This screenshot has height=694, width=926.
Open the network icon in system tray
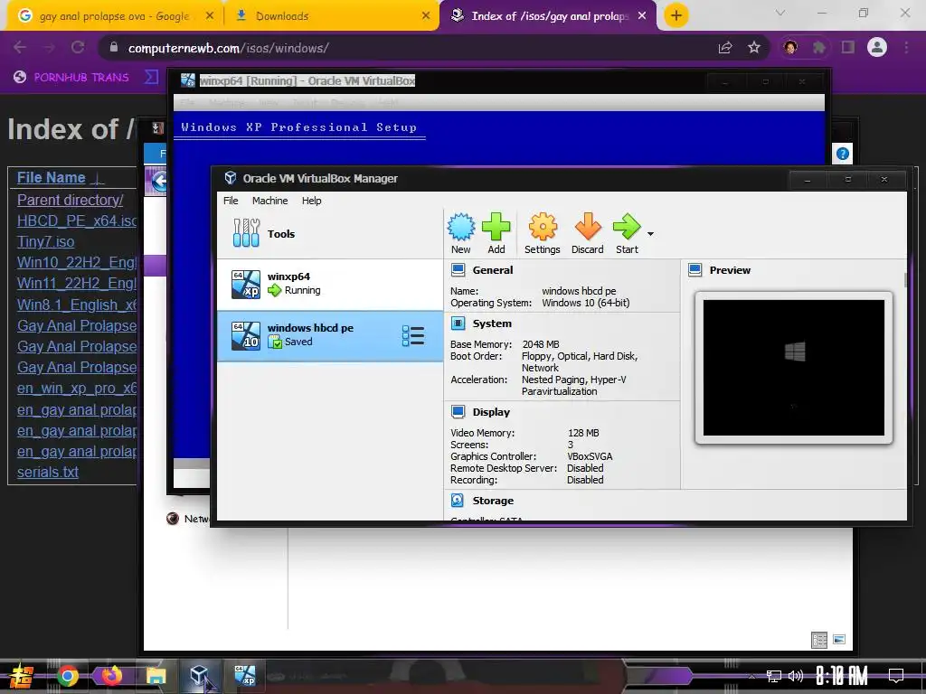coord(773,676)
